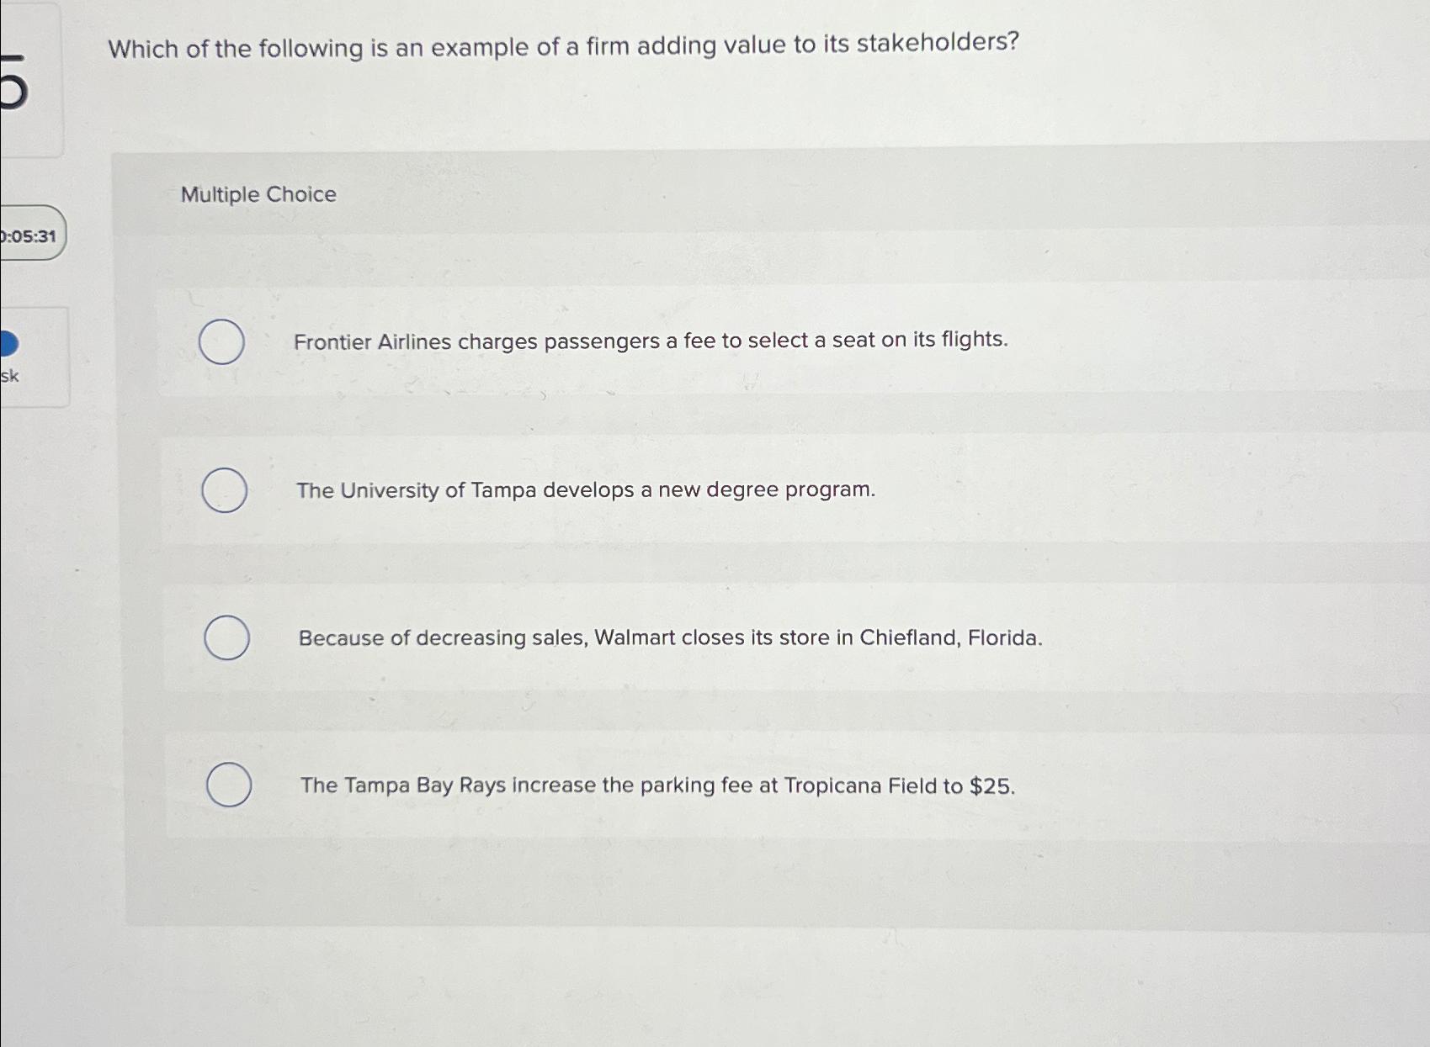Select the Frontier Airlines answer radio button

click(x=222, y=342)
